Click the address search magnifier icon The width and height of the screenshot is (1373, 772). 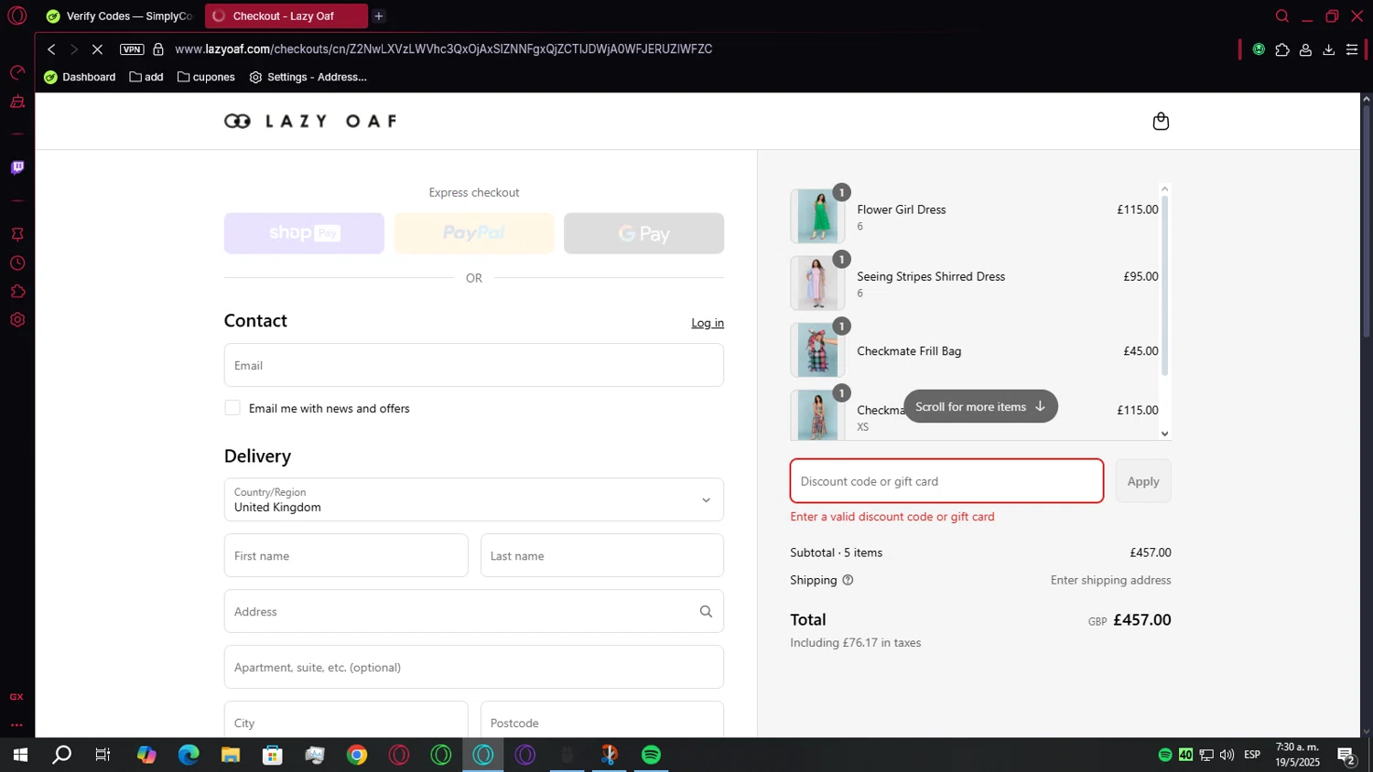coord(706,611)
